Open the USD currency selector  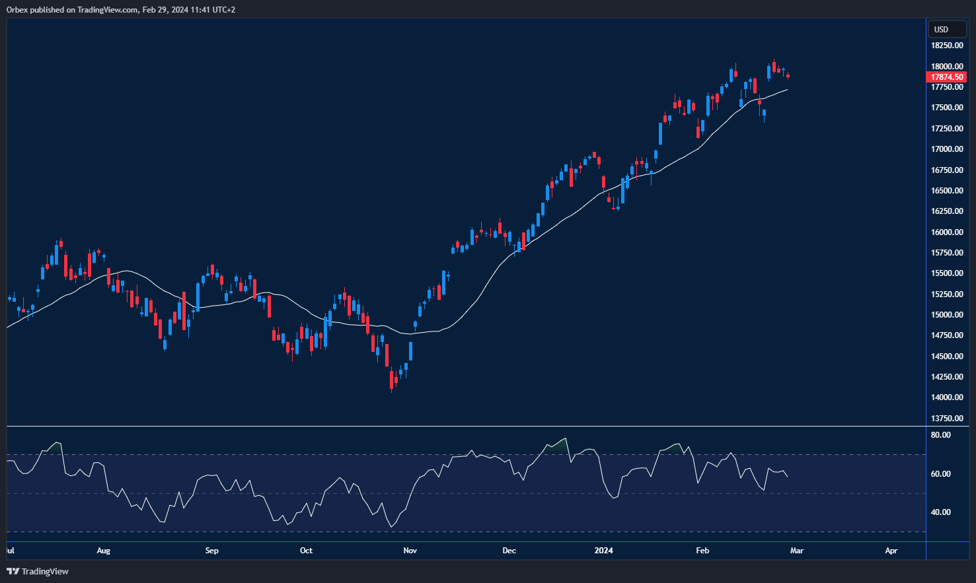tap(947, 29)
